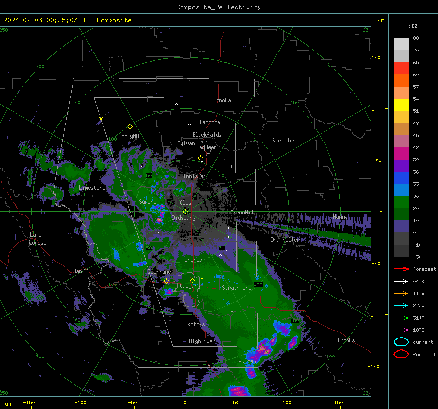Screen dimensions: 438x409
Task: Click the Stettler city label
Action: coord(284,141)
